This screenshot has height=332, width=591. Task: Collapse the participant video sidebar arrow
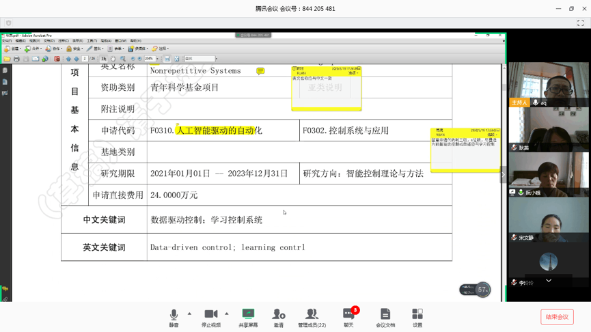[x=504, y=175]
